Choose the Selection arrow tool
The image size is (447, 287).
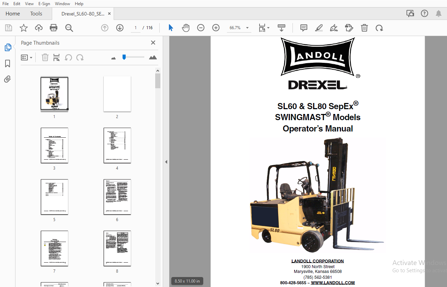[x=171, y=28]
